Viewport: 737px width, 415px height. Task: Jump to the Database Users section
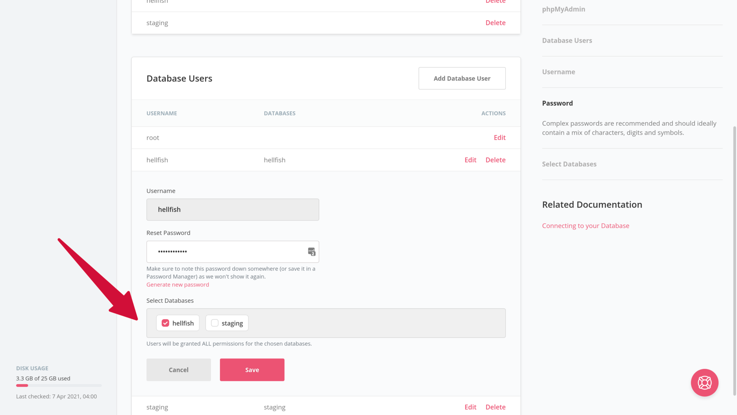567,40
